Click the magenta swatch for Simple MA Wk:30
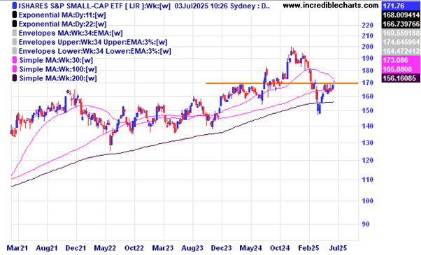Screen dimensions: 421x255 pyautogui.click(x=15, y=60)
